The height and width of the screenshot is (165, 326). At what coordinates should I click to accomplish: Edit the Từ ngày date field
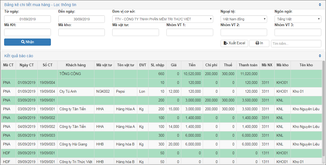[28, 19]
